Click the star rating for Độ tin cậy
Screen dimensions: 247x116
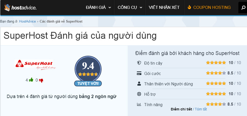216,63
